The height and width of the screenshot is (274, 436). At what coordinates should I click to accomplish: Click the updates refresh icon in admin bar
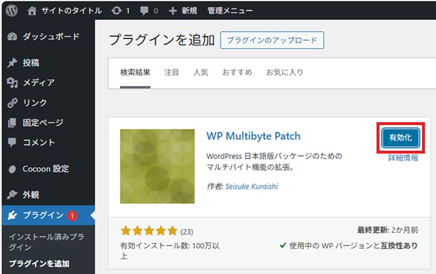(116, 11)
